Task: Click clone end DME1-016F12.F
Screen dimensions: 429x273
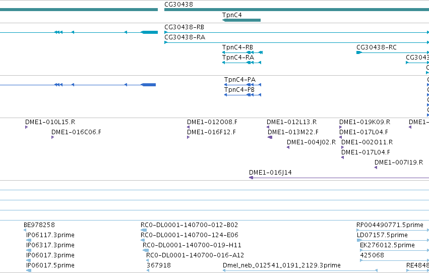Action: pyautogui.click(x=211, y=132)
